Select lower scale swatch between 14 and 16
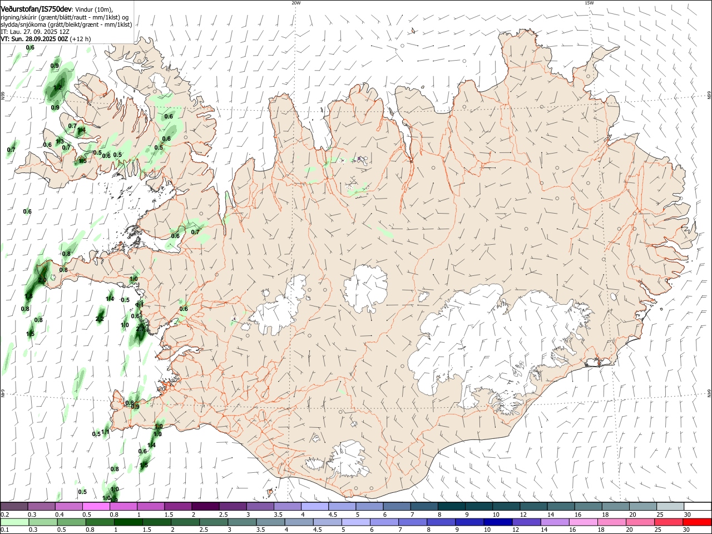 [x=556, y=522]
